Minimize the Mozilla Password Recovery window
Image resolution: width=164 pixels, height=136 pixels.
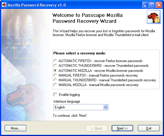pos(145,5)
